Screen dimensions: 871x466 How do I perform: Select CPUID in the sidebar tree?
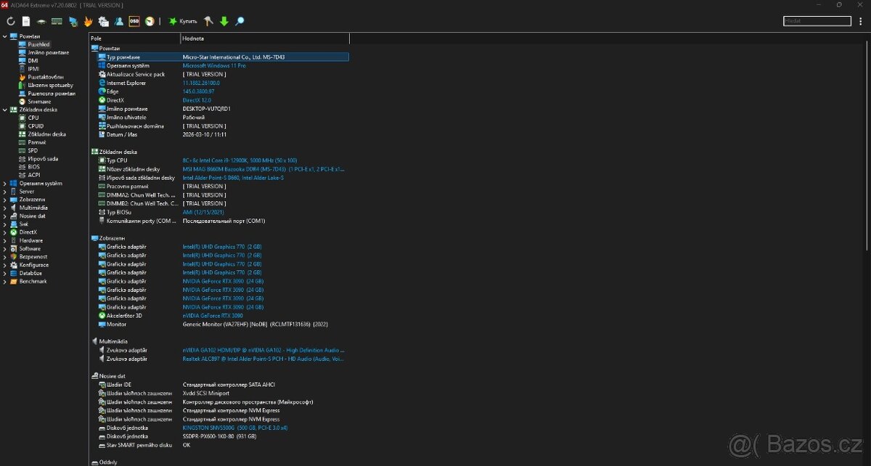[x=36, y=126]
